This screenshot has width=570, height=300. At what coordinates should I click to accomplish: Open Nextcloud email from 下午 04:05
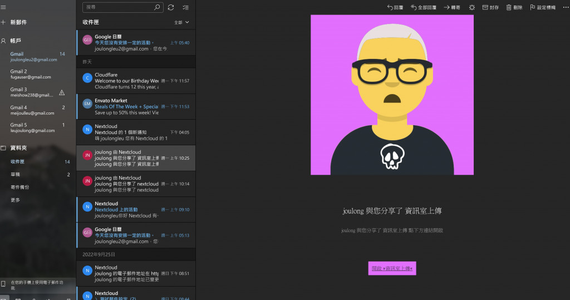click(136, 132)
